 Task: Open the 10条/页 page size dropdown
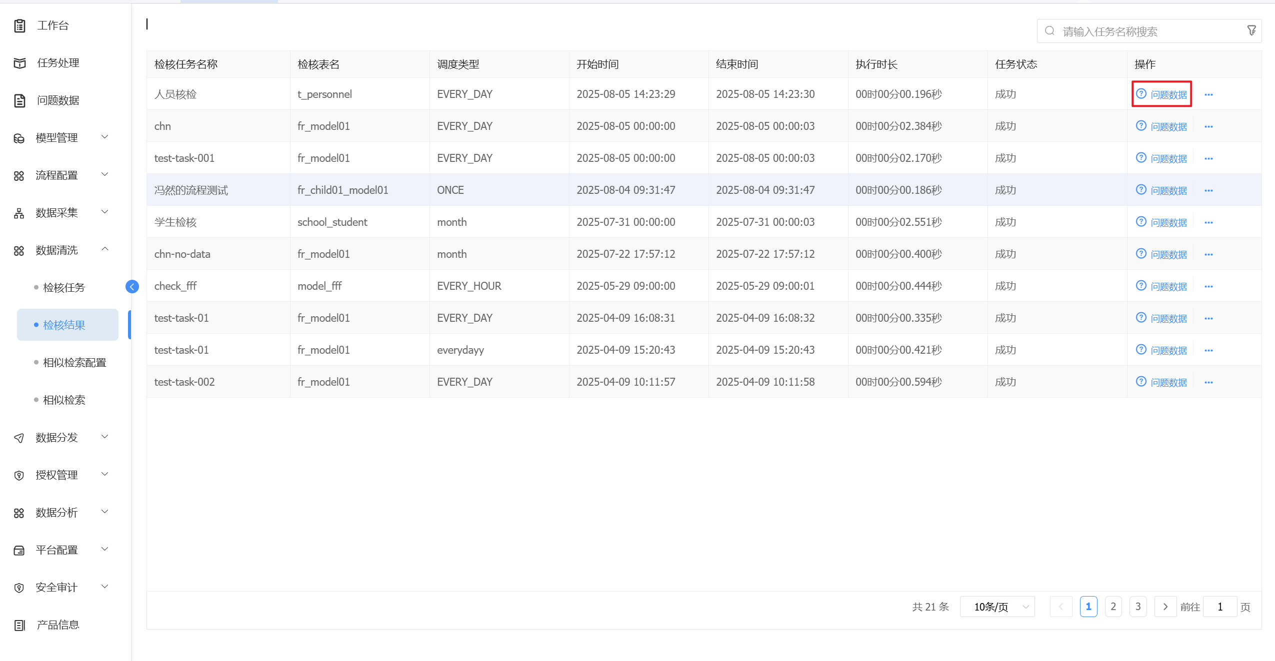pyautogui.click(x=997, y=607)
